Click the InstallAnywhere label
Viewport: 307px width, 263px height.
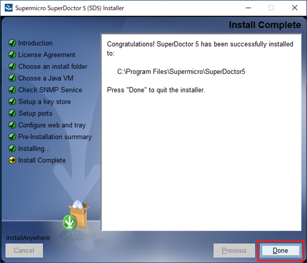28,238
